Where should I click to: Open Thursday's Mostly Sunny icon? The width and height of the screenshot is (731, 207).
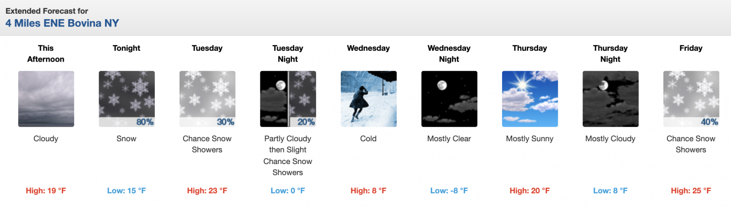pyautogui.click(x=530, y=99)
